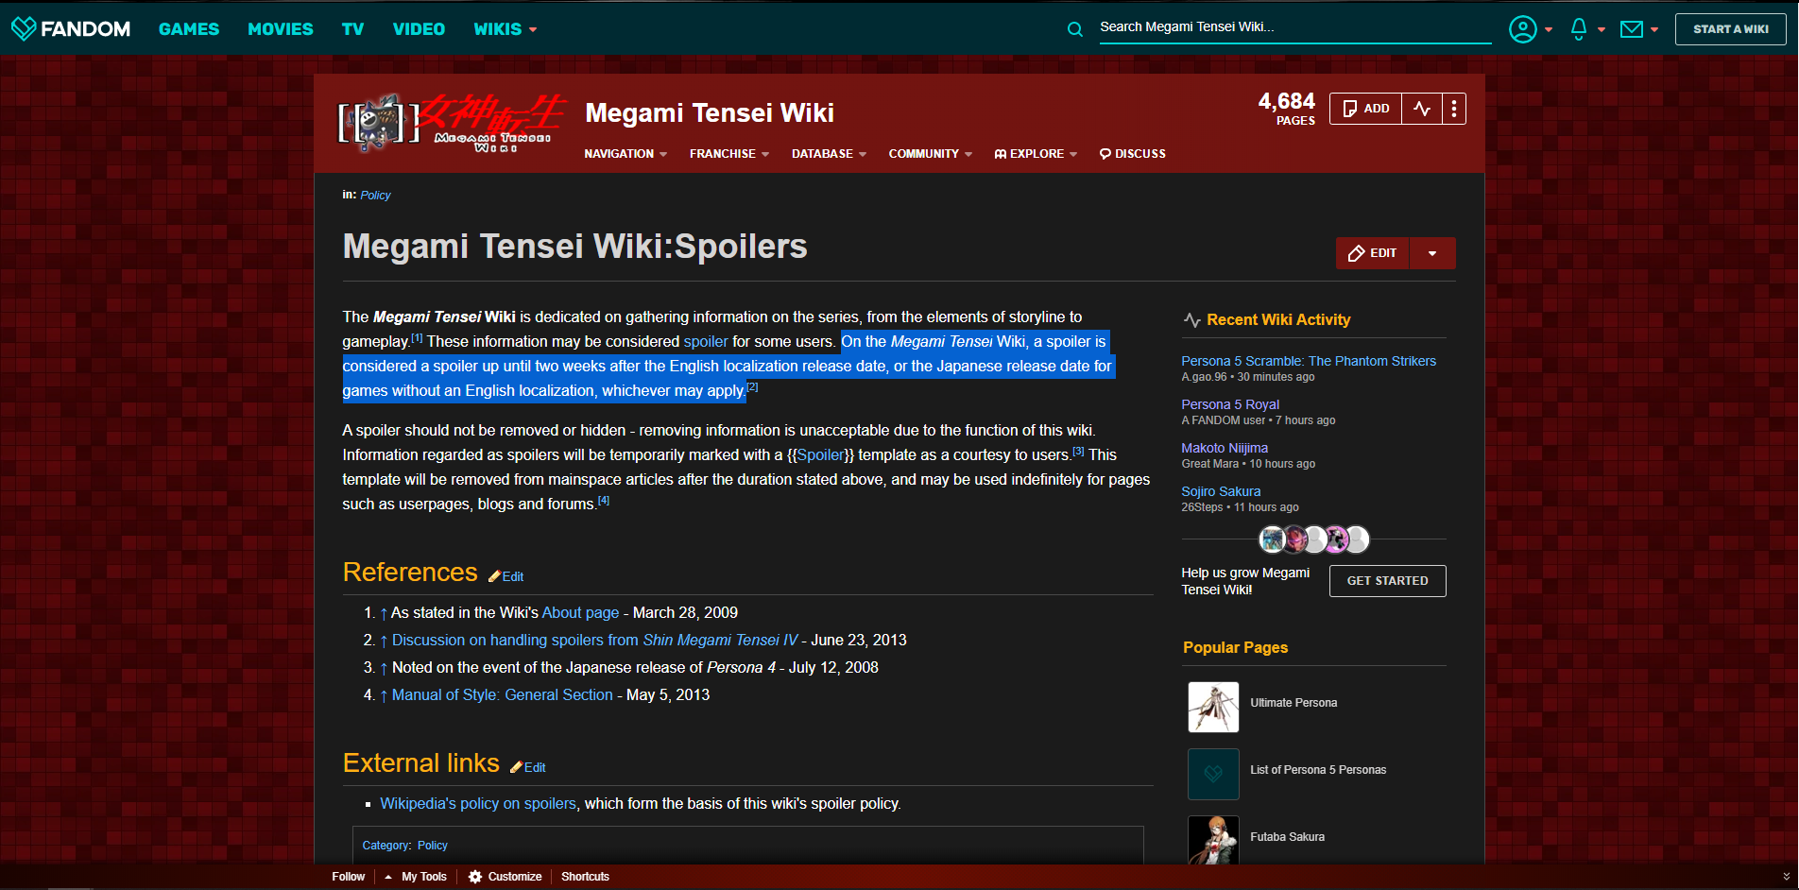Click Policy link in the Category box
This screenshot has height=890, width=1799.
(433, 846)
